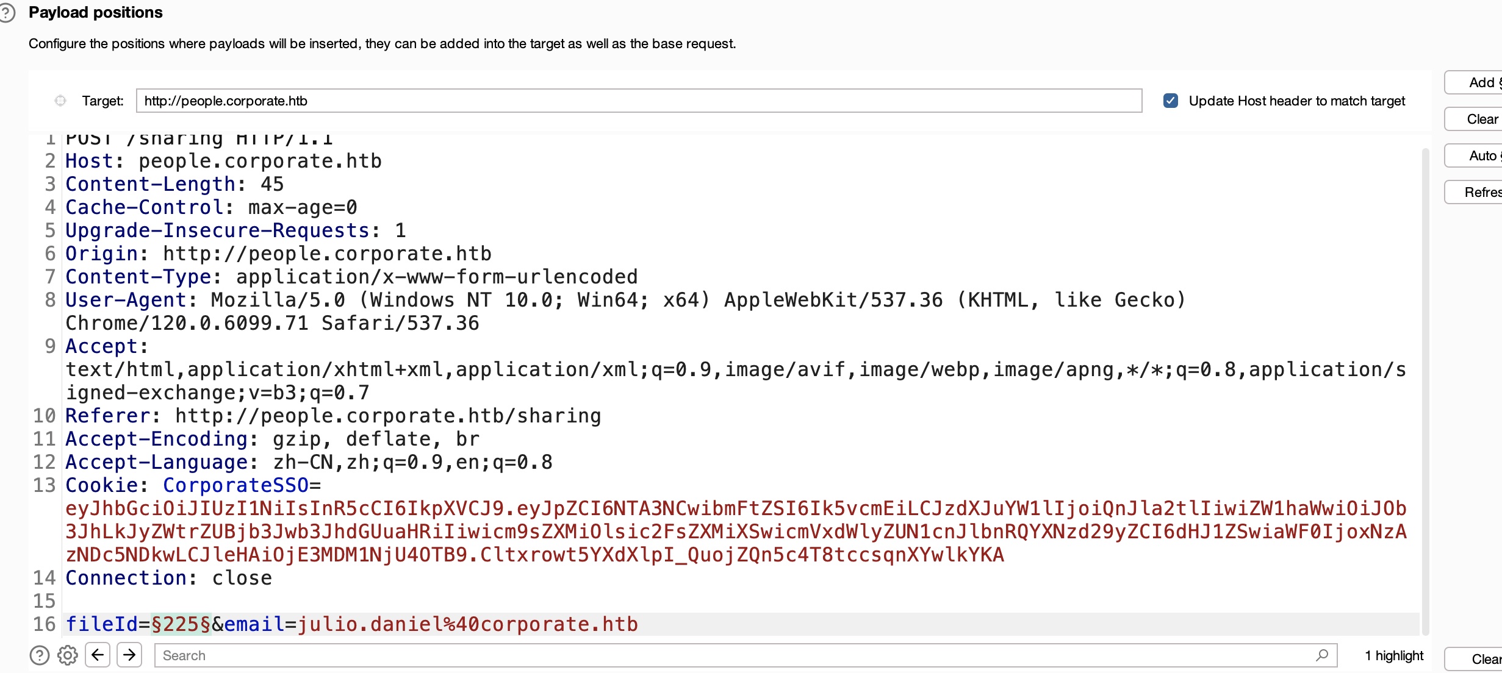Click the crosshair icon beside Target

(60, 101)
